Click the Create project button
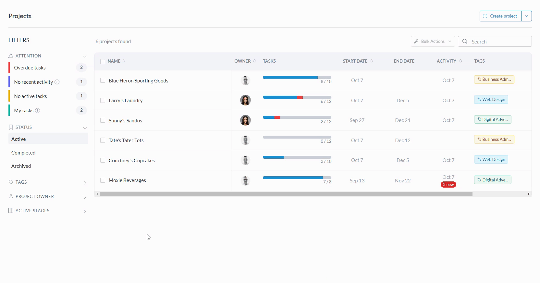This screenshot has height=283, width=540. coord(500,16)
